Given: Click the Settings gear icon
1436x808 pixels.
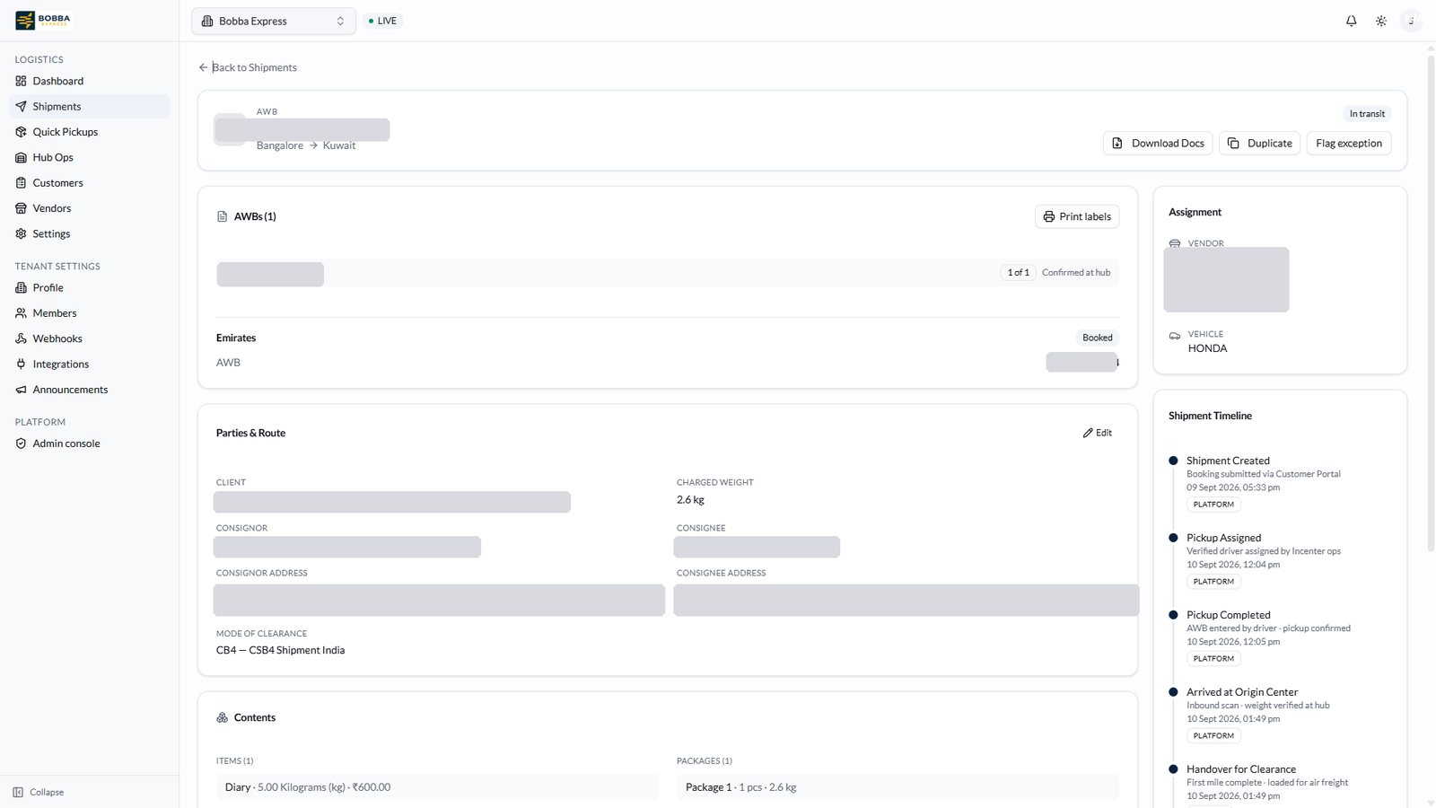Looking at the screenshot, I should [x=21, y=233].
